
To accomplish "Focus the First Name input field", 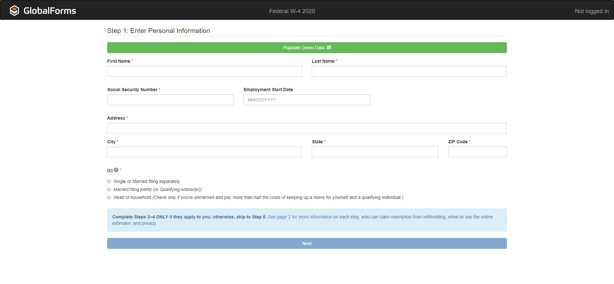I will pos(204,71).
